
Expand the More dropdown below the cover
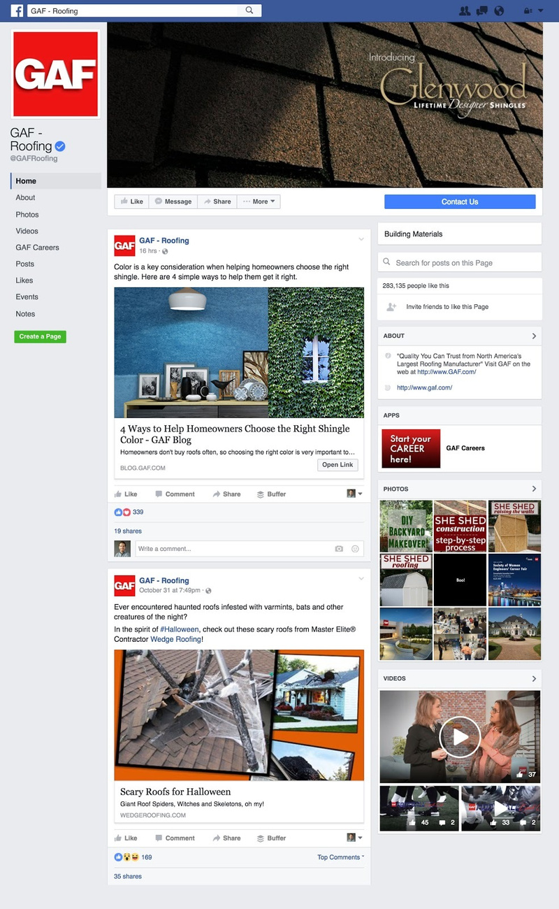(259, 201)
